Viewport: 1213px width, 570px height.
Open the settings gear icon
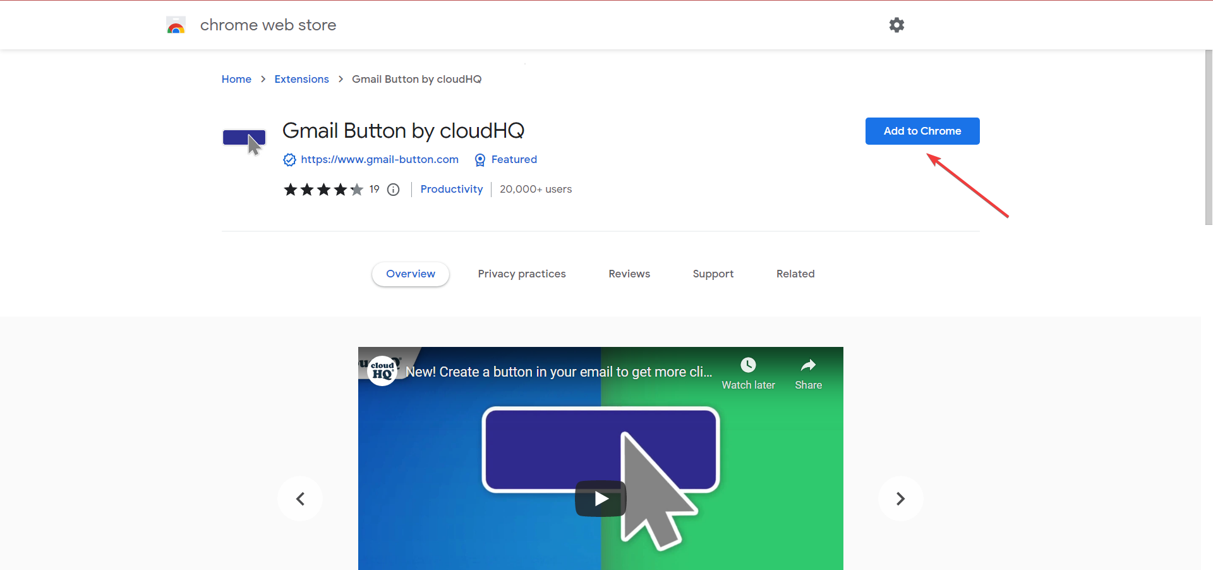click(x=896, y=25)
